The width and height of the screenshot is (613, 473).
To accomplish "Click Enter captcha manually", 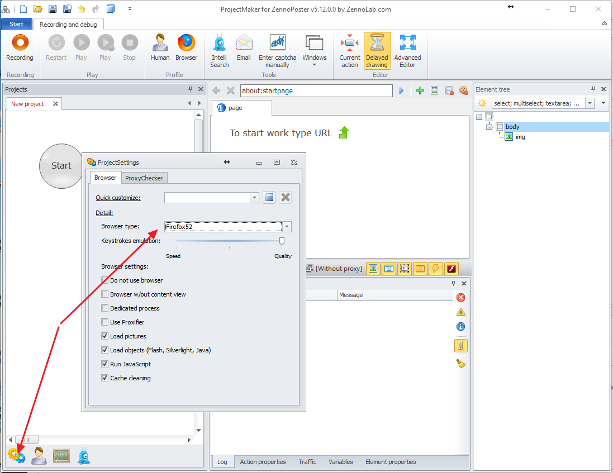I will point(278,51).
